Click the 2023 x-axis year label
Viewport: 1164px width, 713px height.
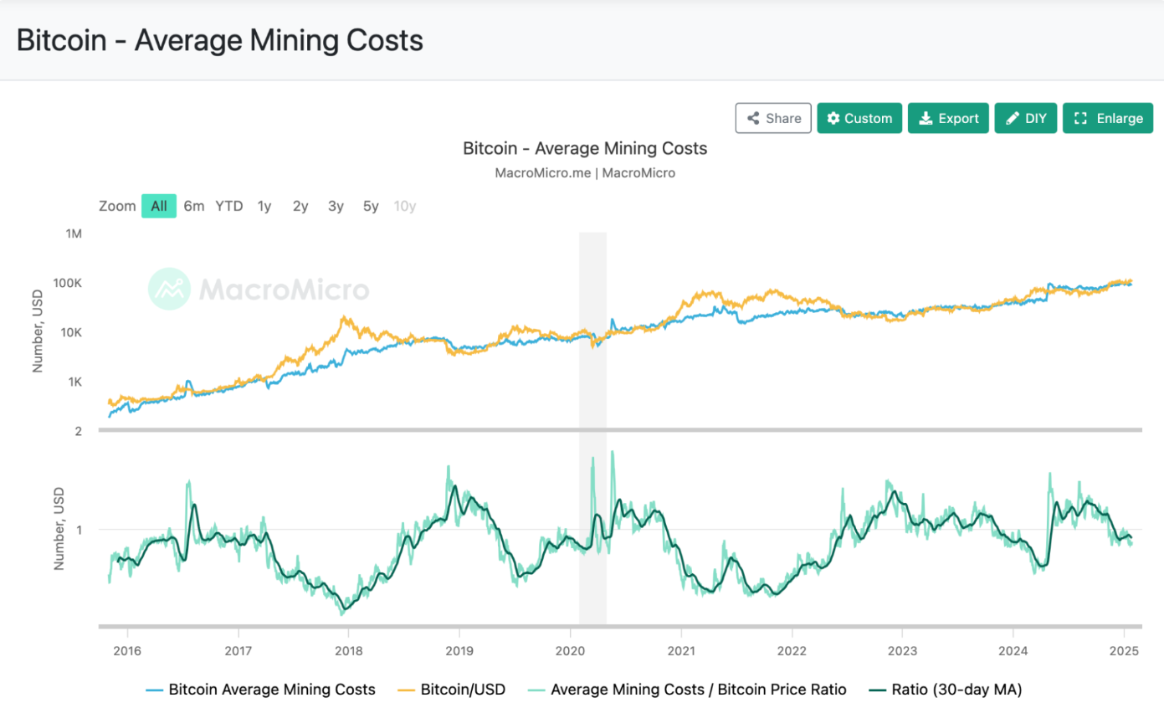coord(902,650)
